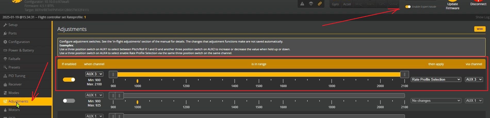Toggle Enable Expert Mode switch
Viewport: 490px width, 118px height.
click(408, 7)
